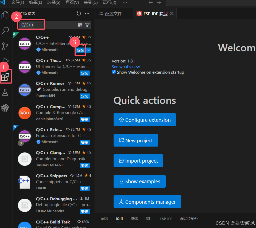Click See what's new link

[x=126, y=66]
